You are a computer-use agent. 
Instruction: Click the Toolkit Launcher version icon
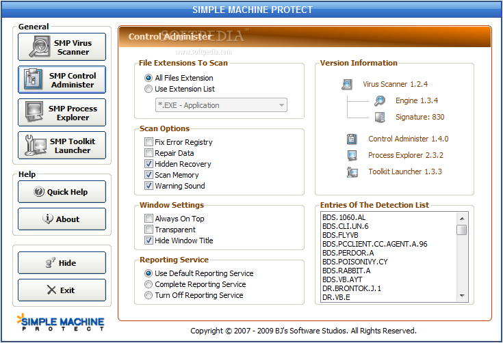point(352,172)
